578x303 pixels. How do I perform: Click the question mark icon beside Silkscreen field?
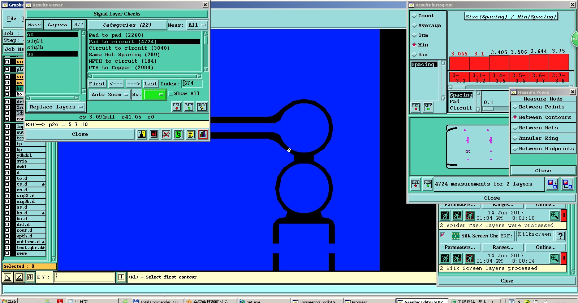coord(560,236)
